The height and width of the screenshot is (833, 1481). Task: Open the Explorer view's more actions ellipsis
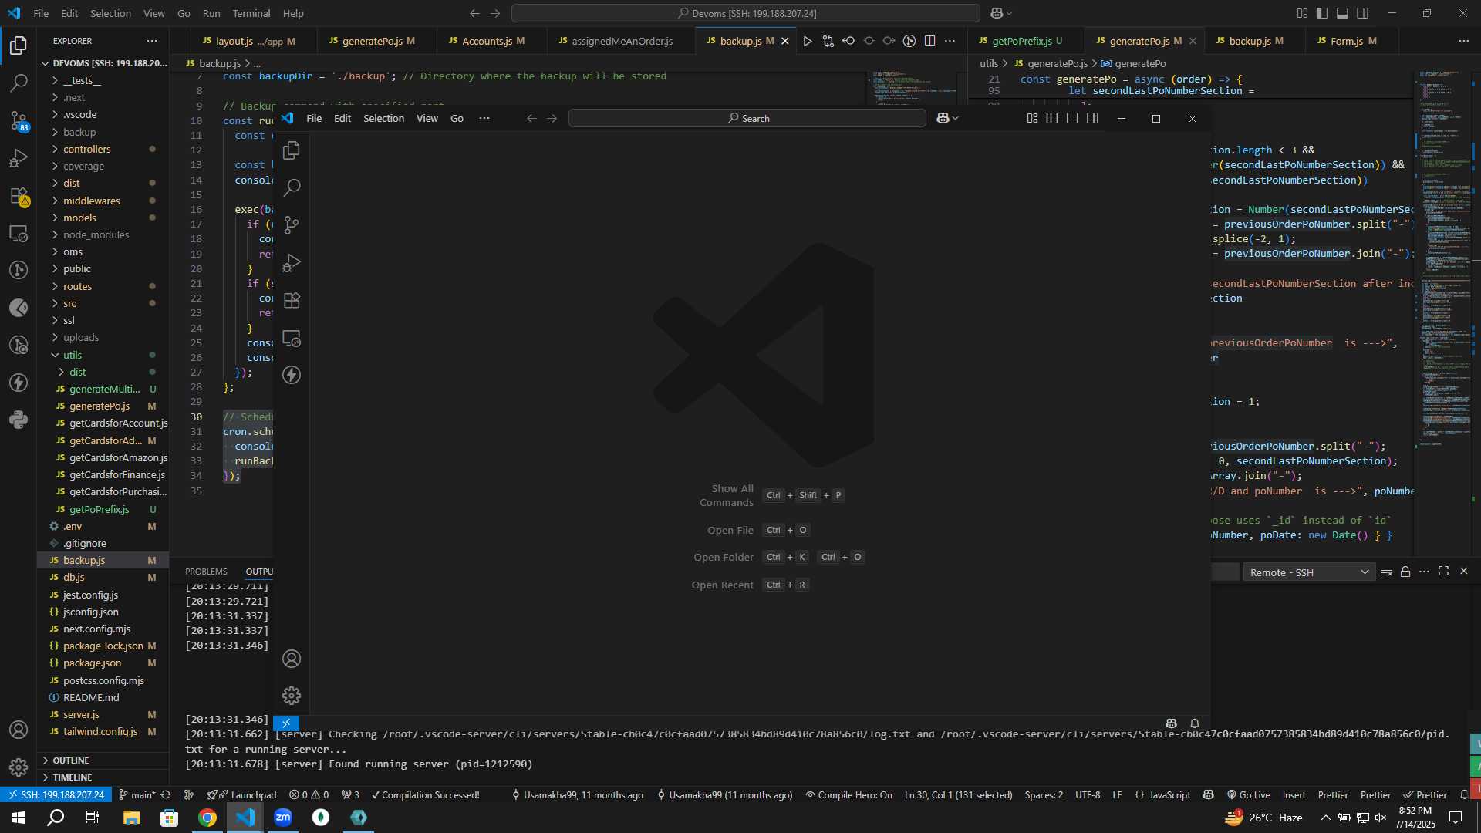click(x=152, y=41)
